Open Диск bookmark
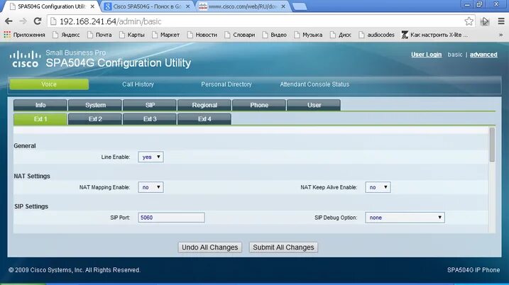Viewport: 509px width, 285px height. tap(341, 35)
